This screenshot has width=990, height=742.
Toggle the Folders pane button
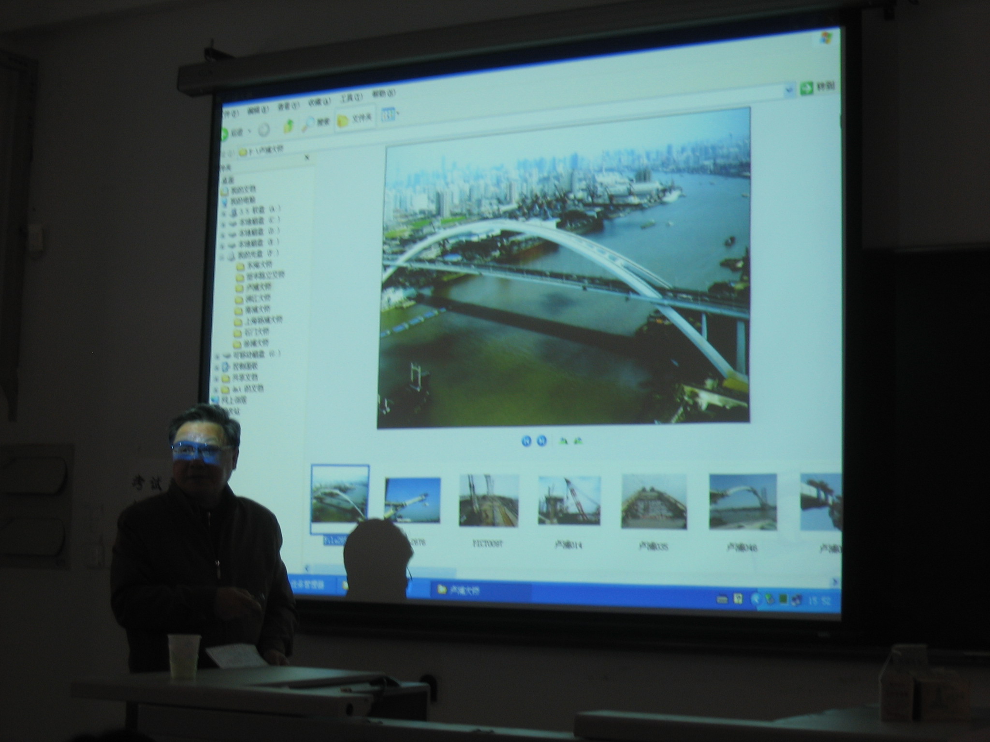(355, 119)
